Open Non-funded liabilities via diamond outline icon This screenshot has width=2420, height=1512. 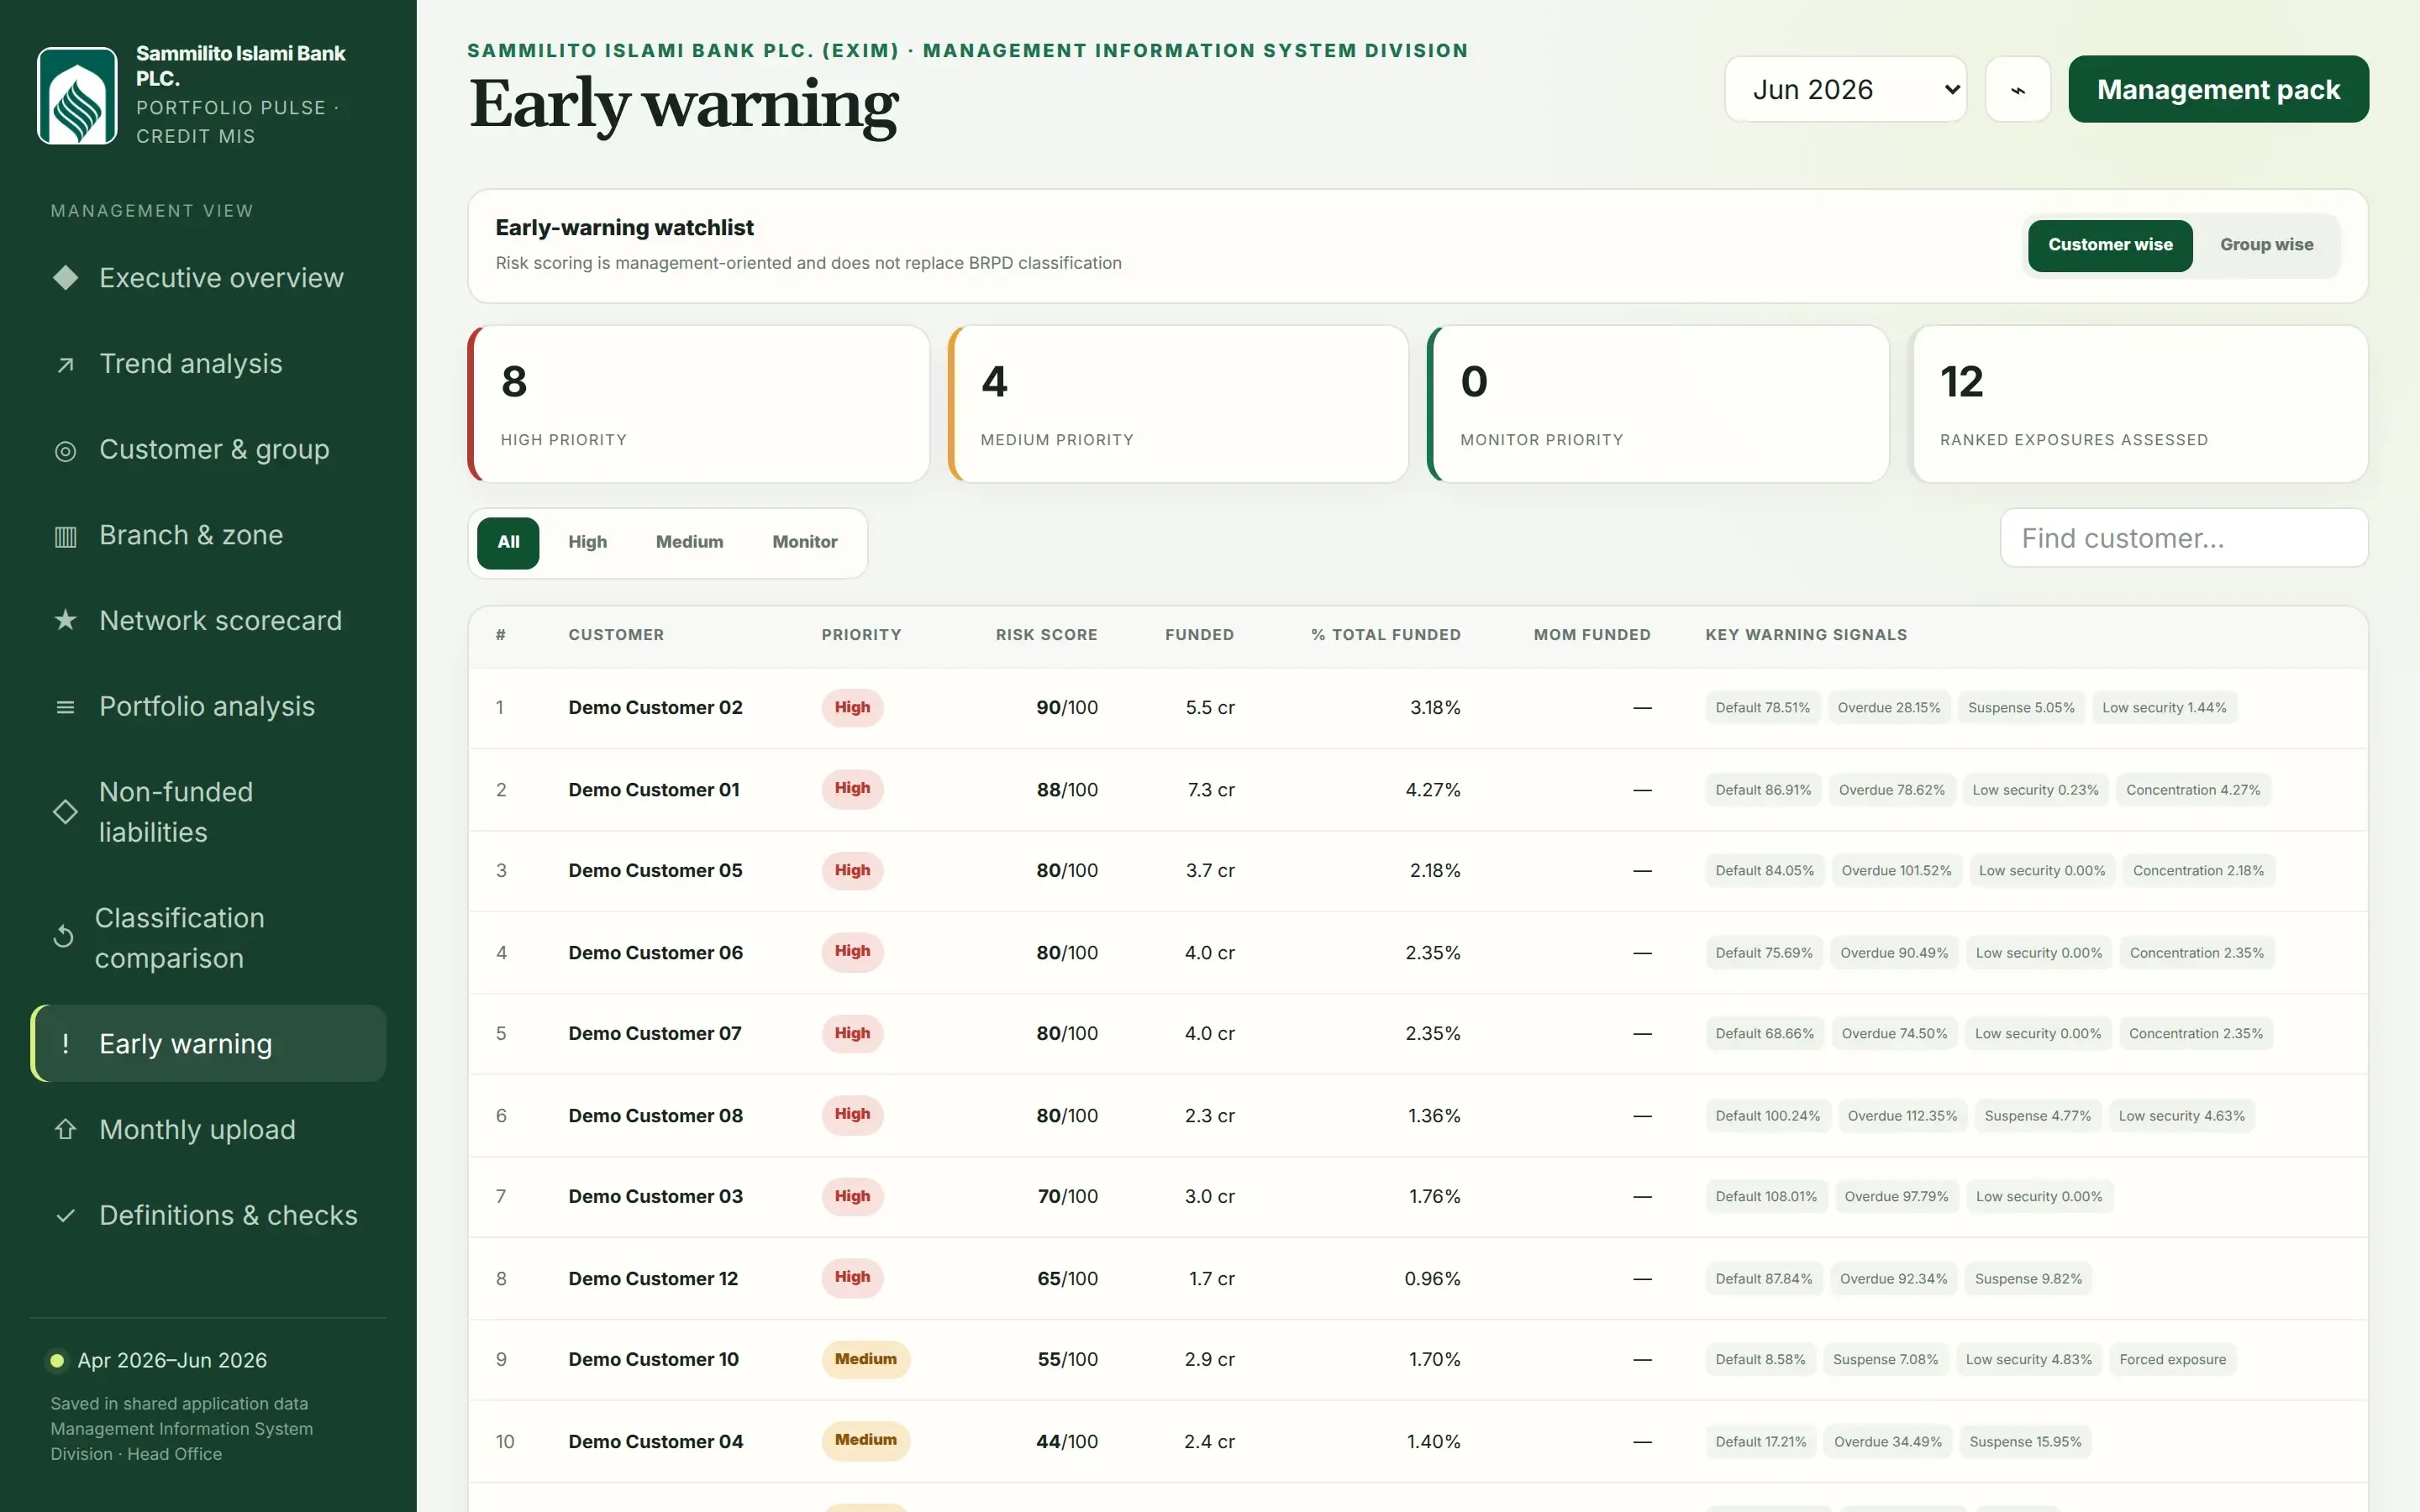[65, 812]
